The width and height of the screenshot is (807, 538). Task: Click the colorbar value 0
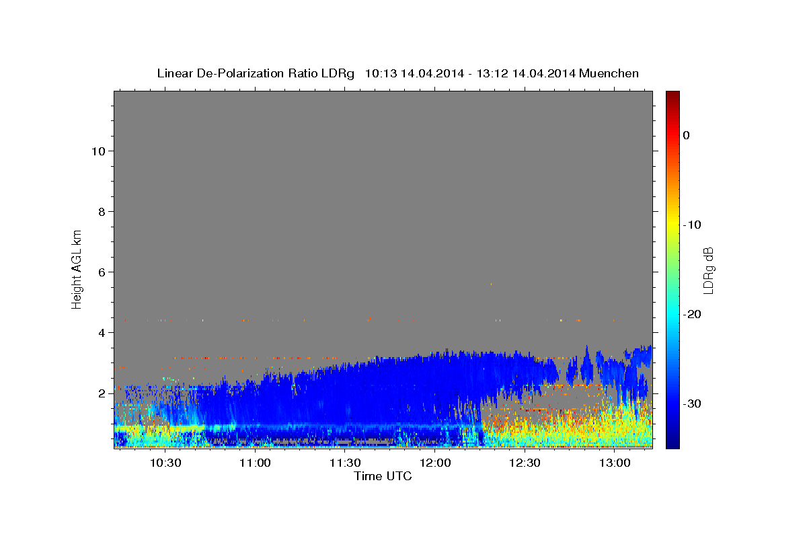[x=687, y=135]
